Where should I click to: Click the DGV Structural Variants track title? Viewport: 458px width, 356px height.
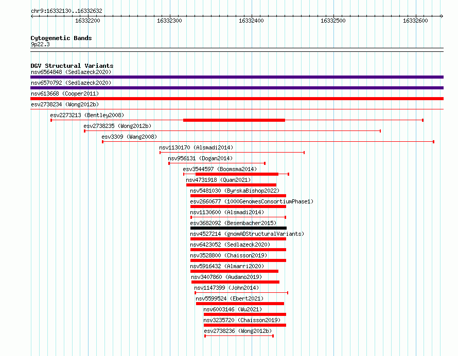[x=72, y=66]
